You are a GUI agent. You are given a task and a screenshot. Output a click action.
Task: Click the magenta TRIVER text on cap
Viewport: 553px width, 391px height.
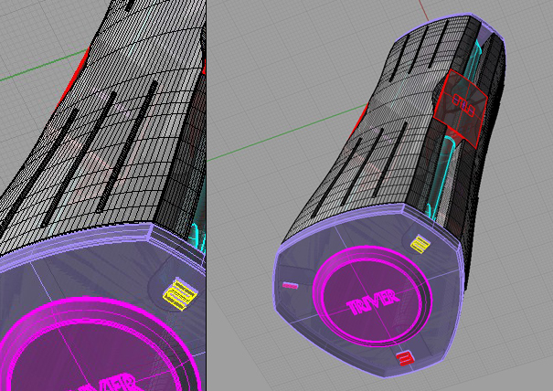(x=373, y=301)
